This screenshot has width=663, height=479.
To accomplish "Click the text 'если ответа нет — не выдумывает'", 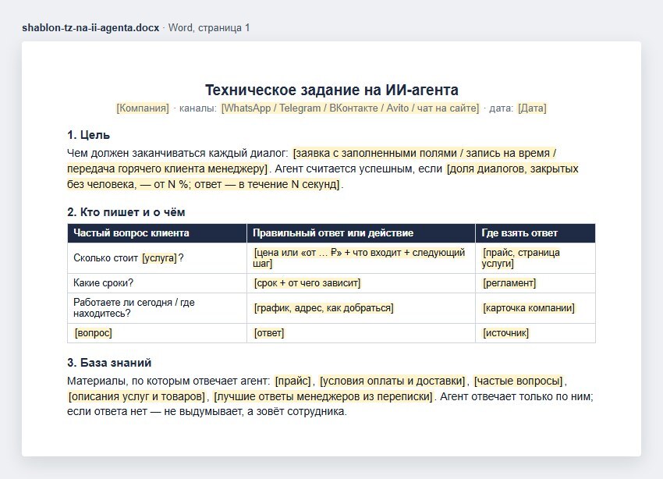I will (154, 411).
